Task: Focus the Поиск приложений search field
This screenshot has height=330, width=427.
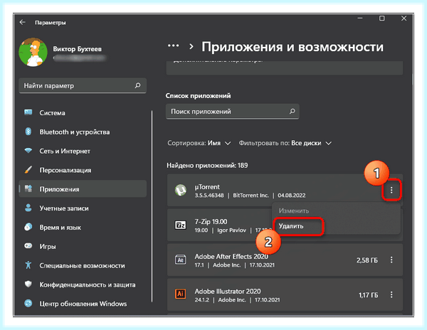Action: click(x=233, y=111)
